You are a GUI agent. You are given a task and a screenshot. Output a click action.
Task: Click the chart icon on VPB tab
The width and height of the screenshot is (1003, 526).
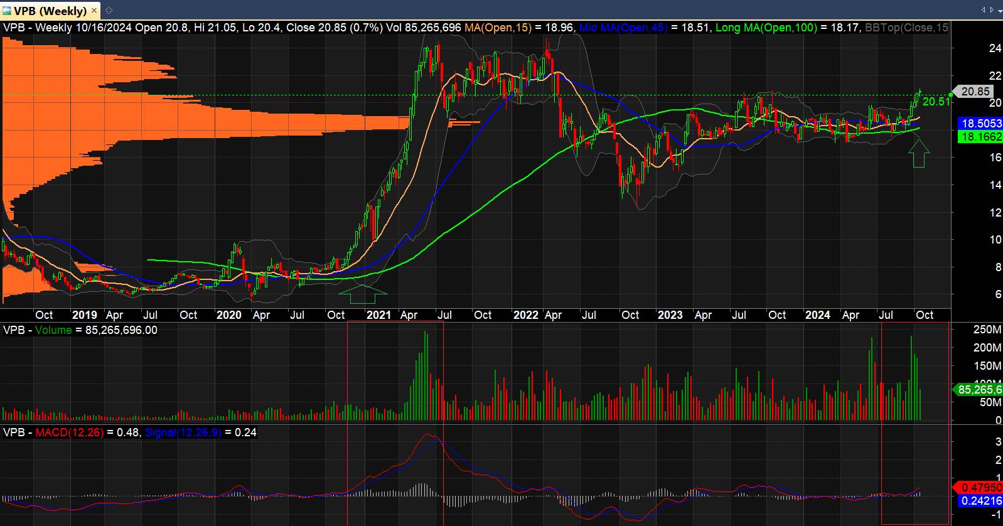point(7,11)
